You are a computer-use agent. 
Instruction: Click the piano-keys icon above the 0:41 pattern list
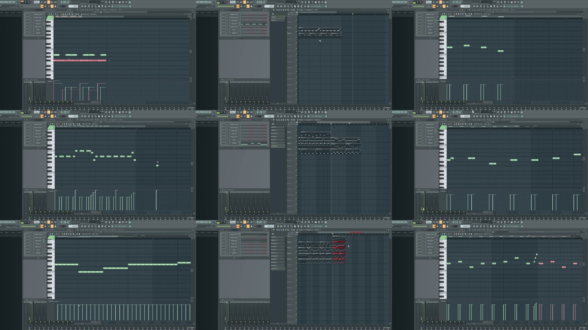(273, 234)
